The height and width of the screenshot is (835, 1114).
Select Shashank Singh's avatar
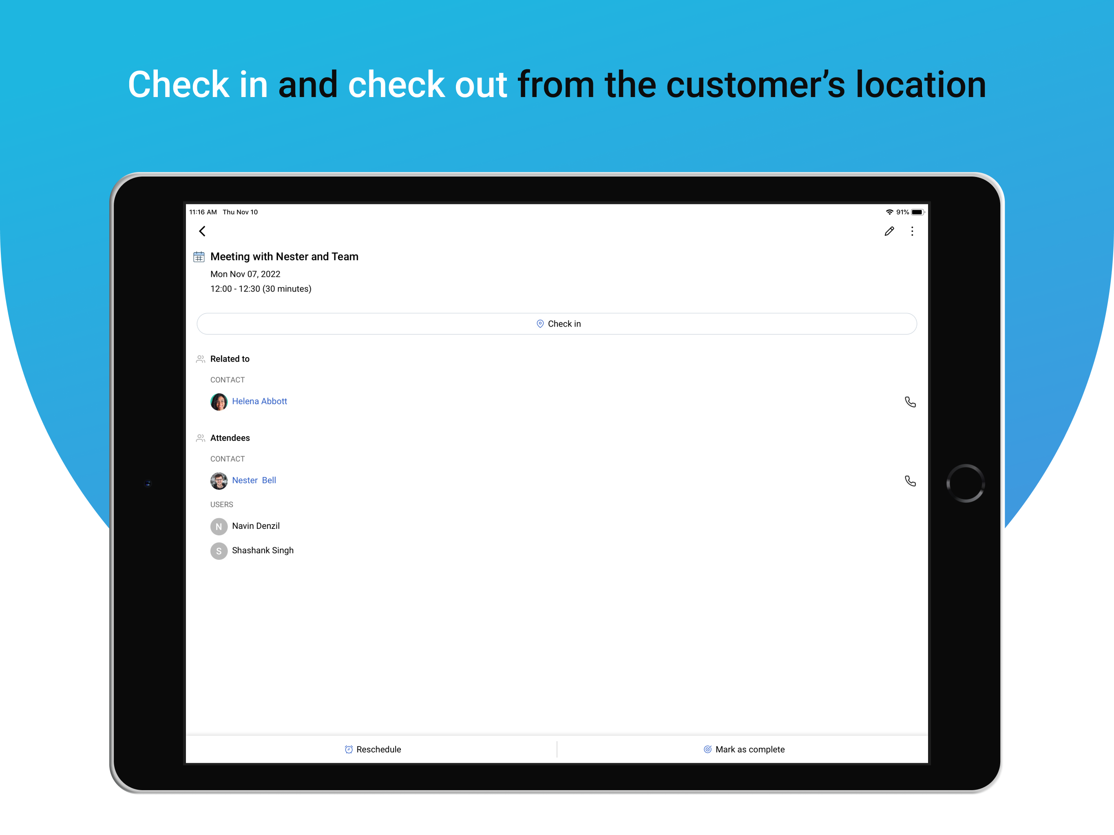219,551
